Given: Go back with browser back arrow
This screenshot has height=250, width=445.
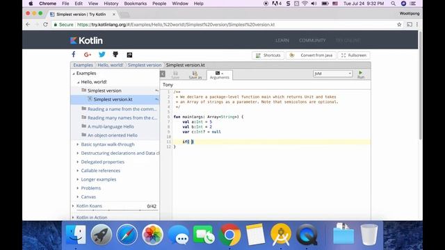Looking at the screenshot, I should [28, 25].
